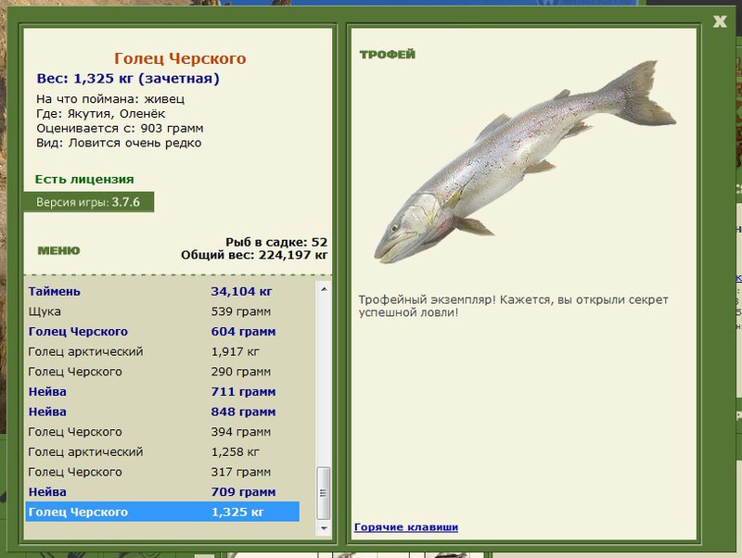Click the Оценивается с: 903 грамм line
This screenshot has width=742, height=558.
[x=120, y=128]
